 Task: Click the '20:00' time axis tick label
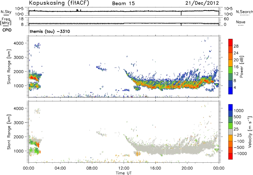point(187,168)
